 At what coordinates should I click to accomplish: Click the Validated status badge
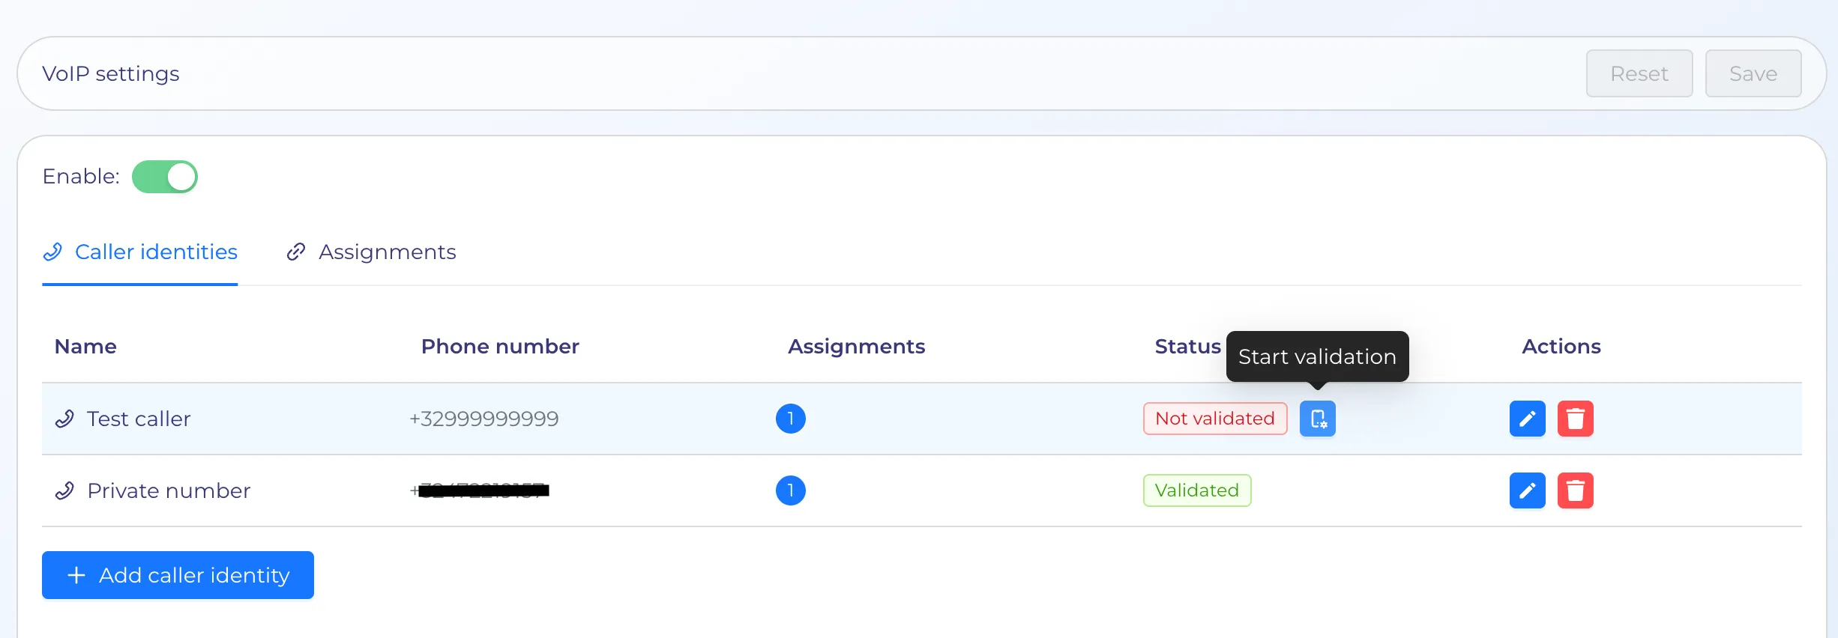pos(1197,490)
